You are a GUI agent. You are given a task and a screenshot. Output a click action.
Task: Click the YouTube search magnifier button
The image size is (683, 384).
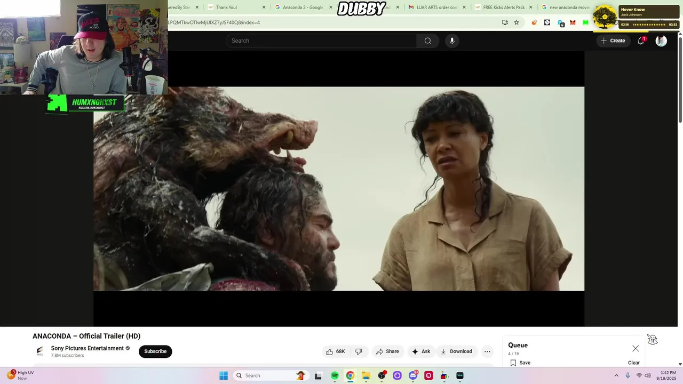427,41
